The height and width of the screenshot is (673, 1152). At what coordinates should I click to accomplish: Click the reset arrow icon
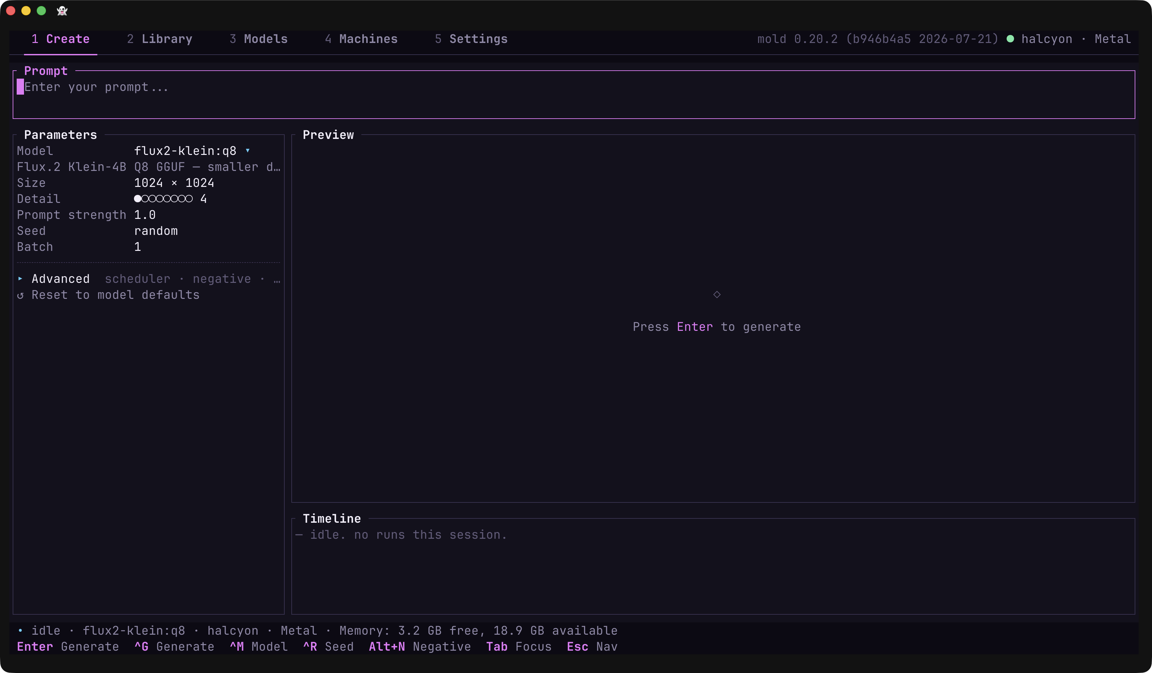pyautogui.click(x=20, y=295)
